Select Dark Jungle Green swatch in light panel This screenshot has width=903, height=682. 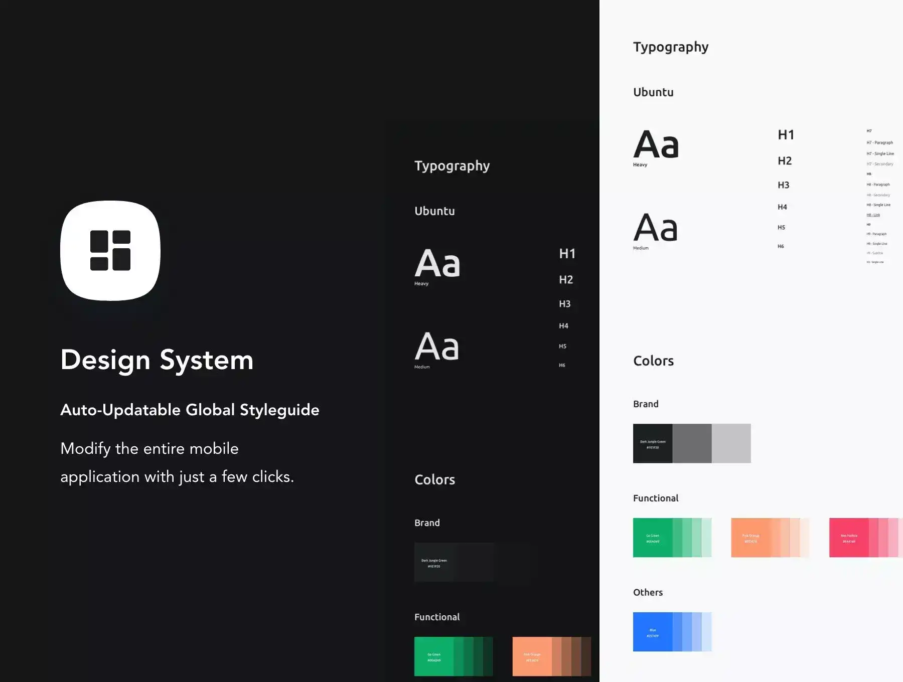(x=652, y=443)
